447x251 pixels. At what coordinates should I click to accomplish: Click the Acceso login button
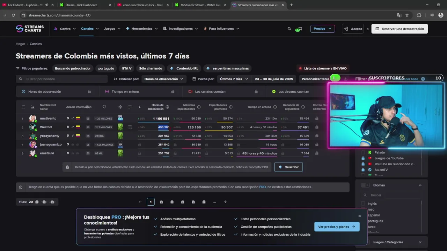tap(353, 29)
